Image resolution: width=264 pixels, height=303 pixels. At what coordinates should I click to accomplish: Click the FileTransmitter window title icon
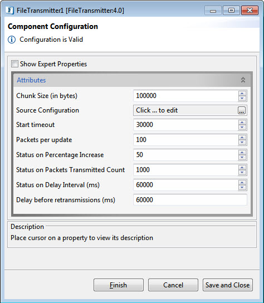[x=9, y=10]
